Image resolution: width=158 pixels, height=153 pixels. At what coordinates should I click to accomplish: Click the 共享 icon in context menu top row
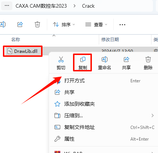(126, 63)
